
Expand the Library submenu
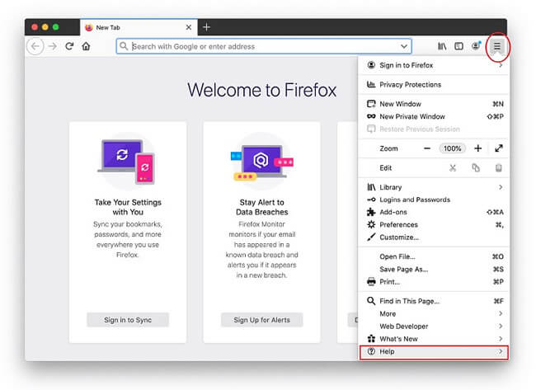[434, 187]
